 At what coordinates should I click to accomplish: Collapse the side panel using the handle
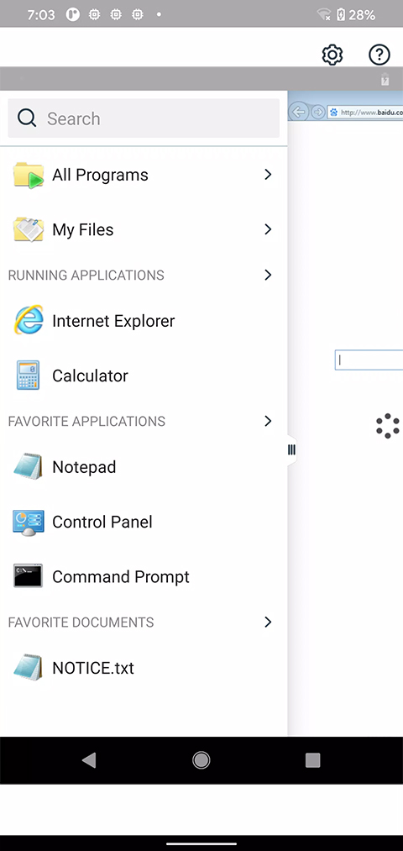click(x=292, y=449)
